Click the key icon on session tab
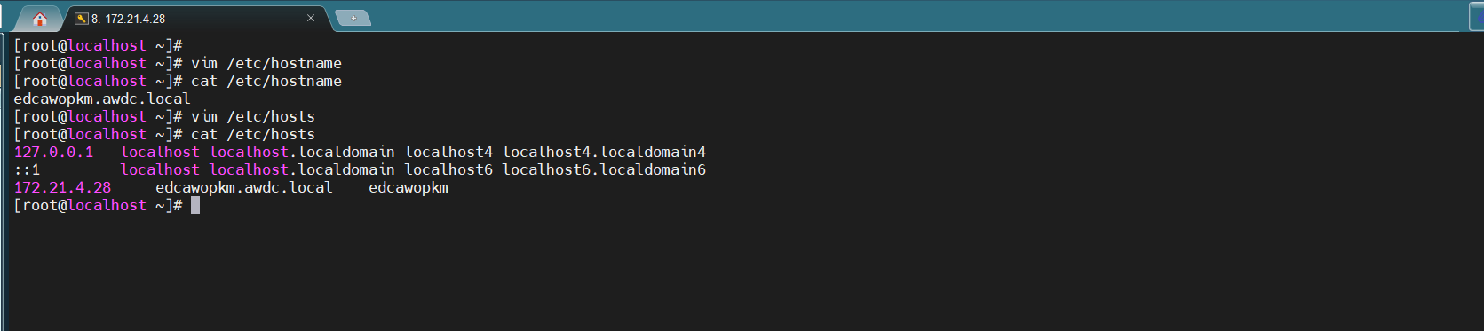1484x331 pixels. (81, 19)
